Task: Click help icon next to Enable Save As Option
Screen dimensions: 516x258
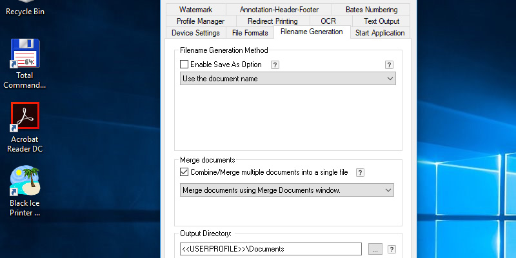Action: pyautogui.click(x=275, y=64)
